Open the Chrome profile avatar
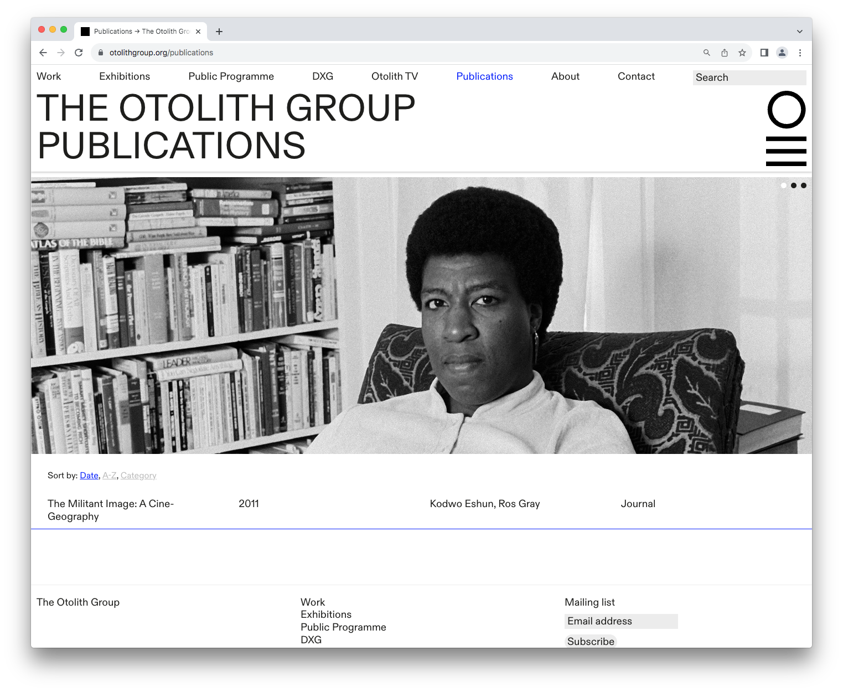Image resolution: width=843 pixels, height=692 pixels. coord(782,53)
